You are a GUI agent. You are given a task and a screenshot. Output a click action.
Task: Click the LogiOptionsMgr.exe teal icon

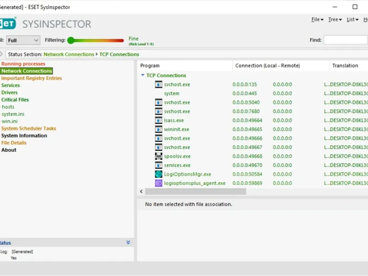click(159, 174)
